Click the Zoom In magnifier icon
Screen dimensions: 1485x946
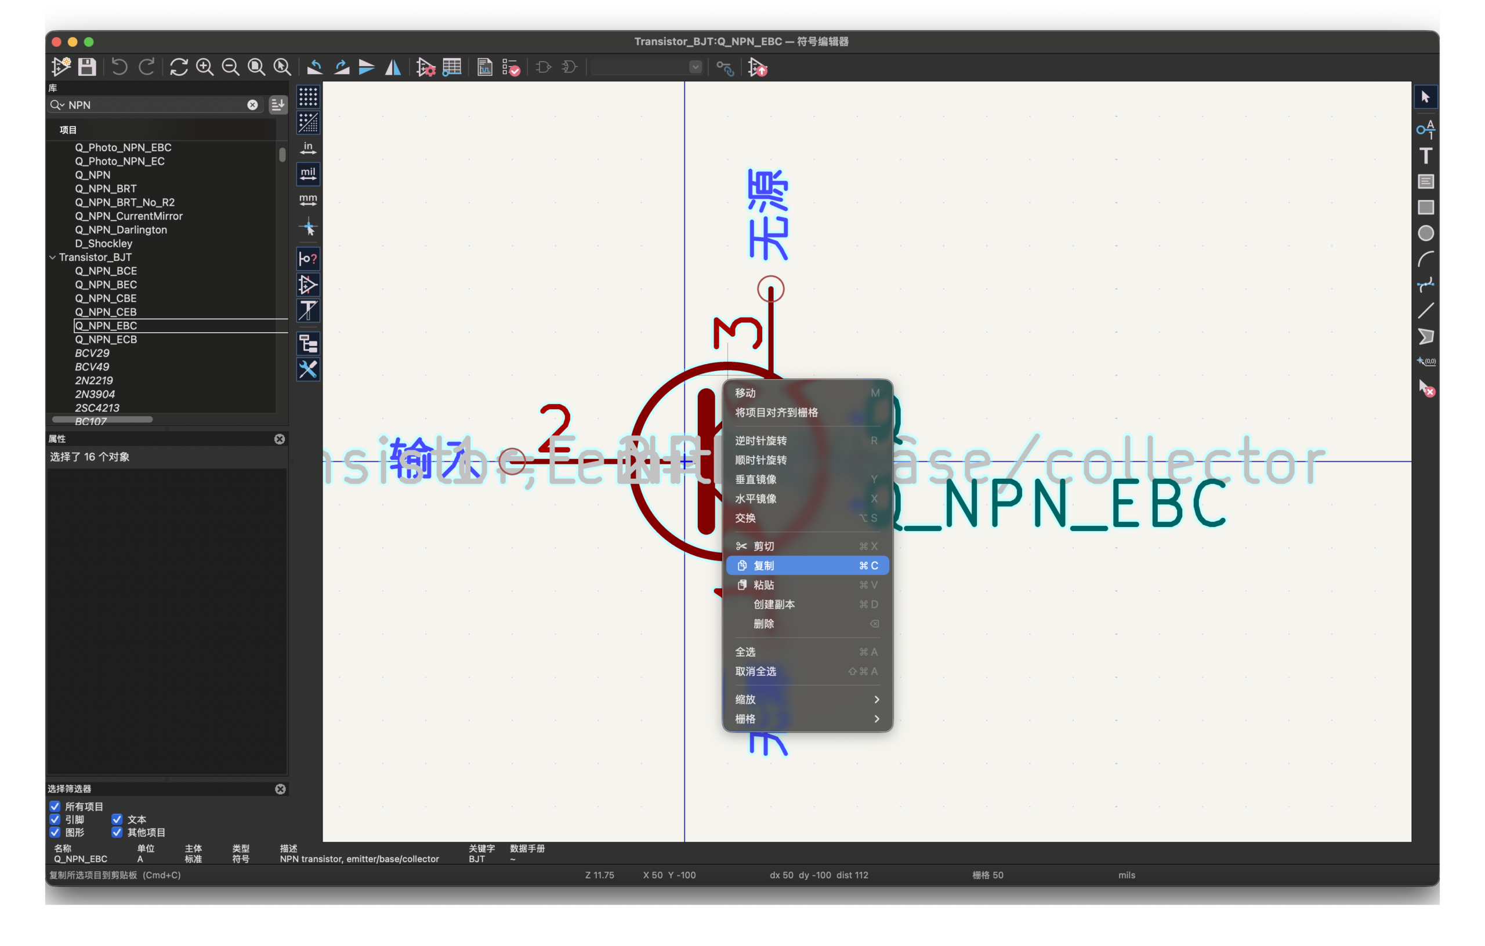pyautogui.click(x=205, y=67)
